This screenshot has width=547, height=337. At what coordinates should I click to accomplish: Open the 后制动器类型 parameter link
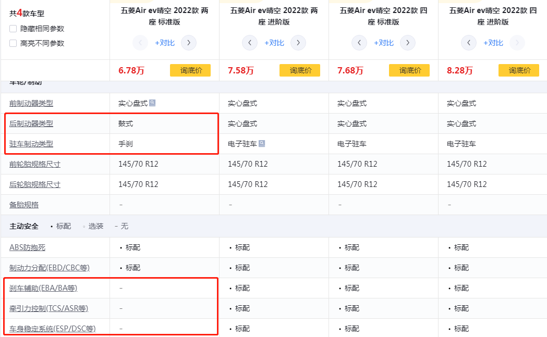click(31, 123)
